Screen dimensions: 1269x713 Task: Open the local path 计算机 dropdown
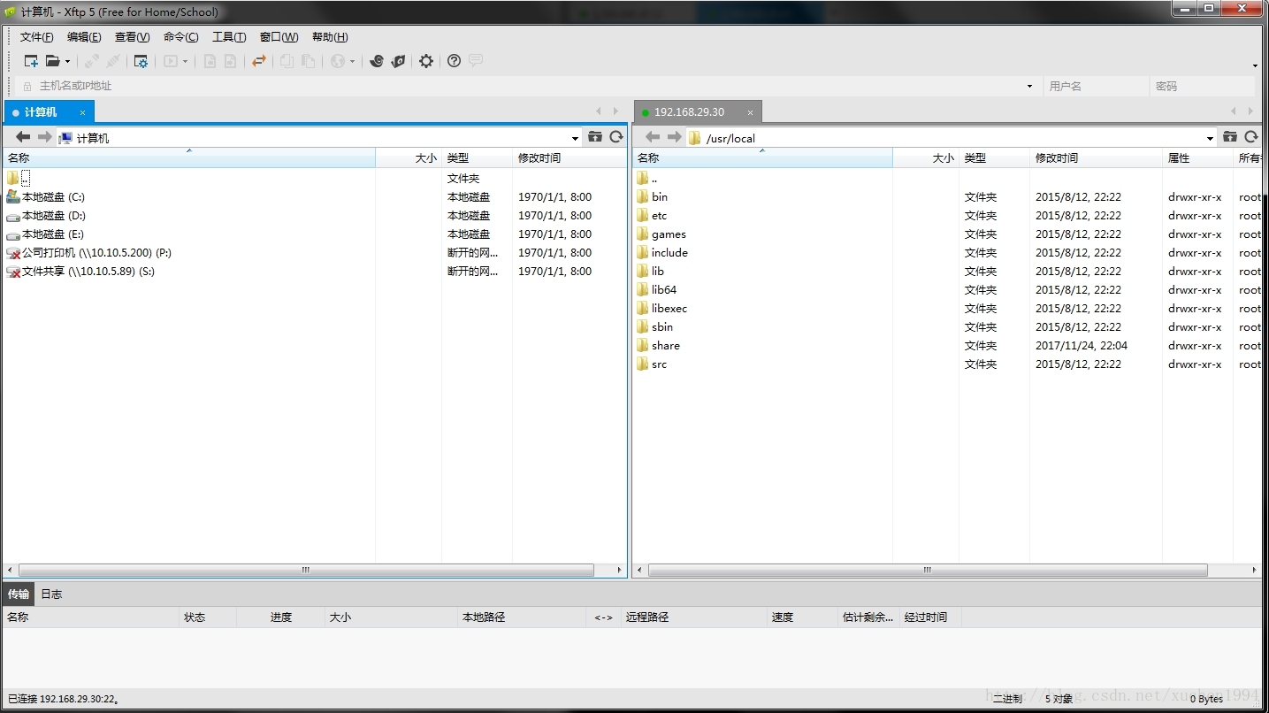(575, 138)
